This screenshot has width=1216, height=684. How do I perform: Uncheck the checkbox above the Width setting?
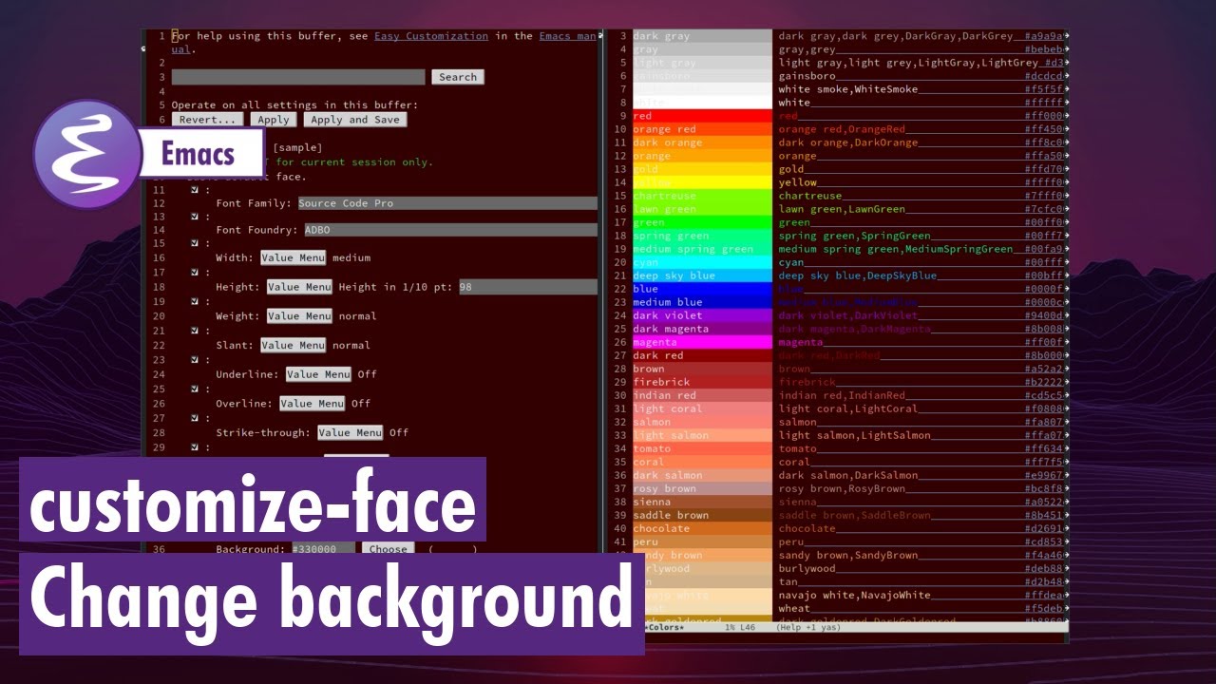click(x=195, y=243)
